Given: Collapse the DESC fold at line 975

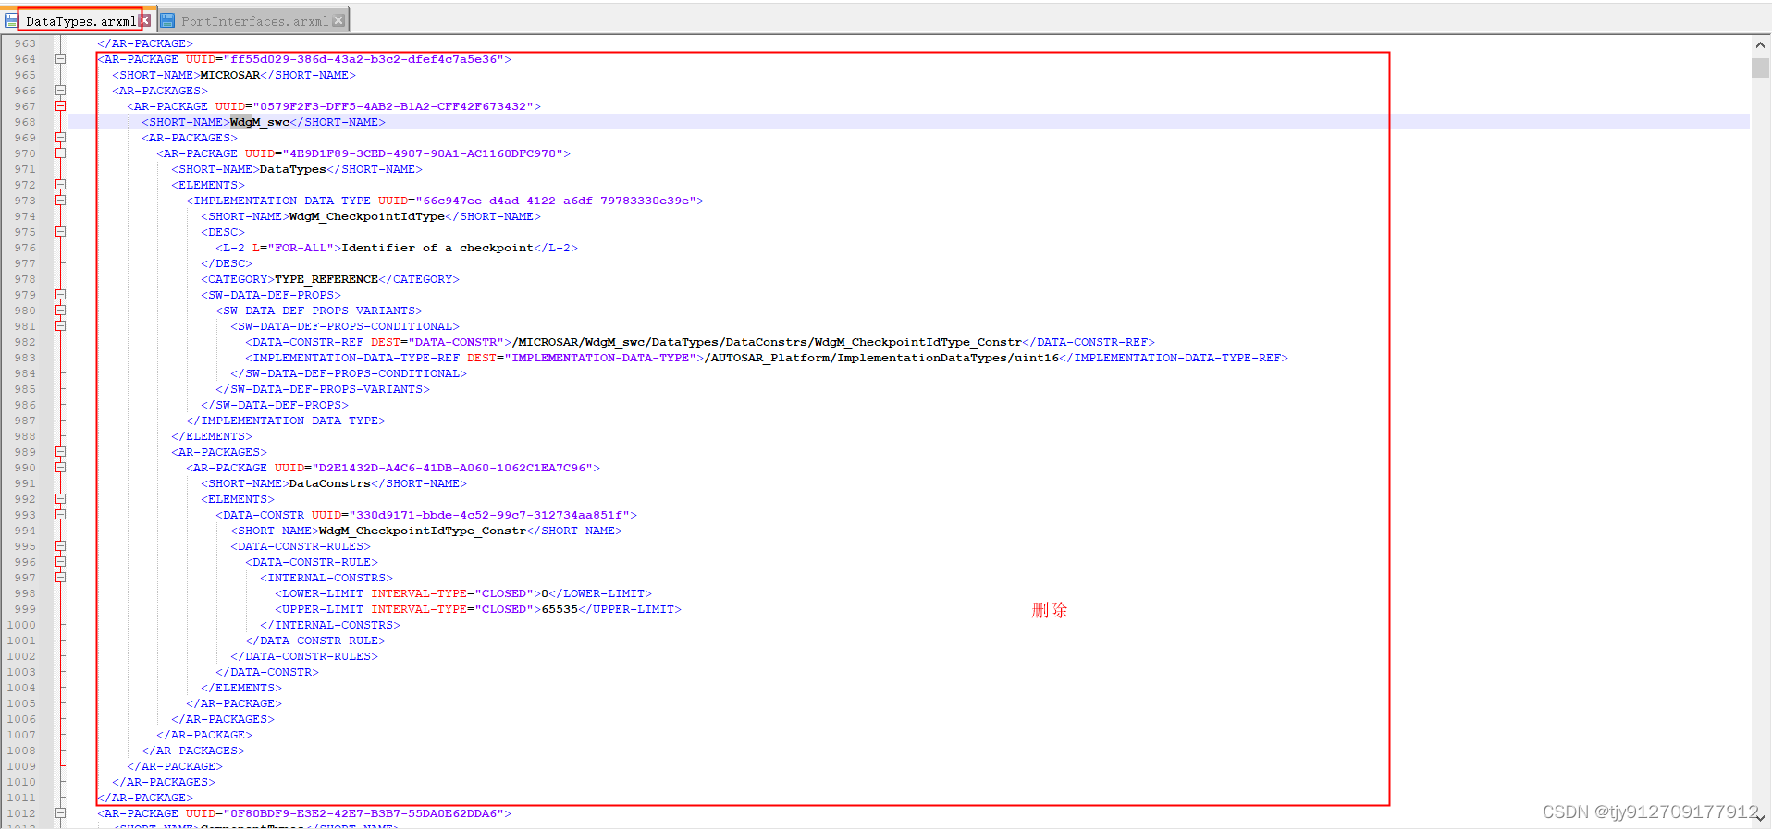Looking at the screenshot, I should click(61, 232).
